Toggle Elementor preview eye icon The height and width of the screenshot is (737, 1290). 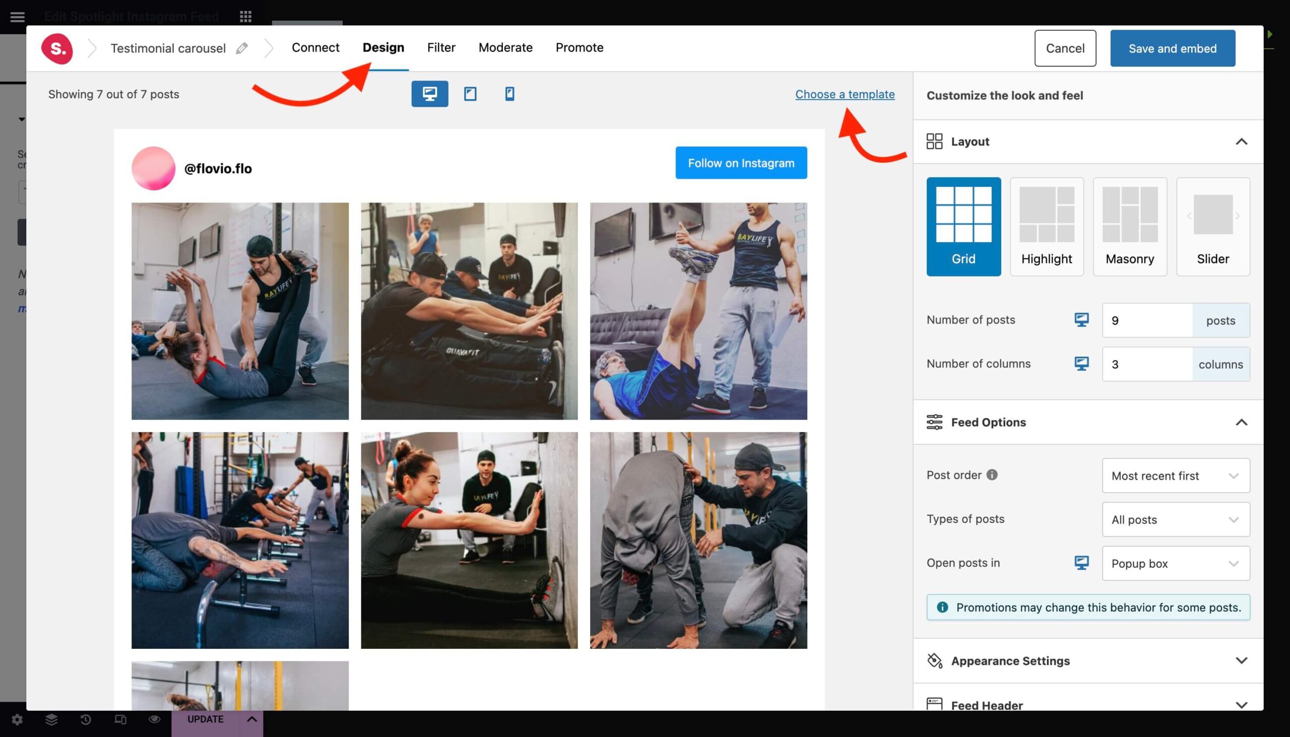154,719
